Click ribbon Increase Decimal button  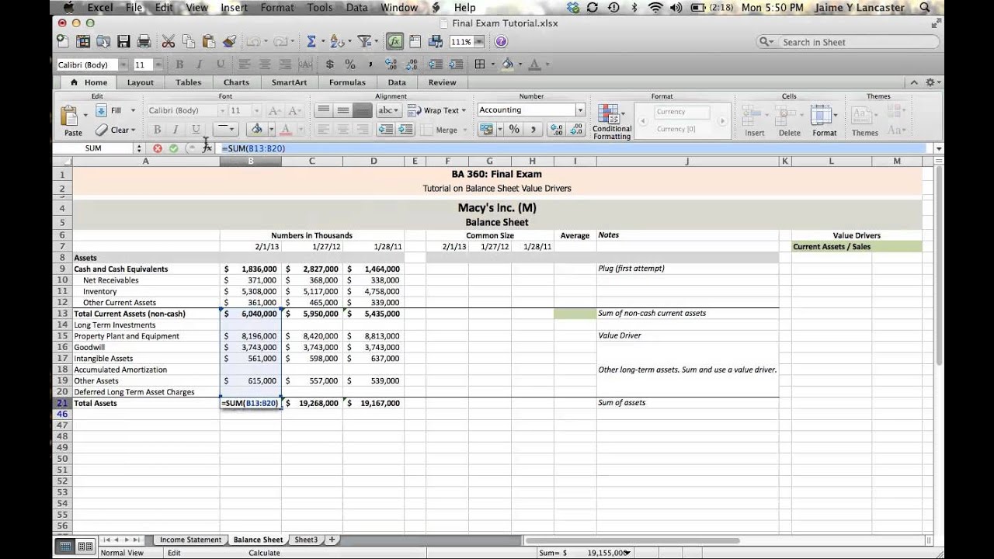coord(555,130)
